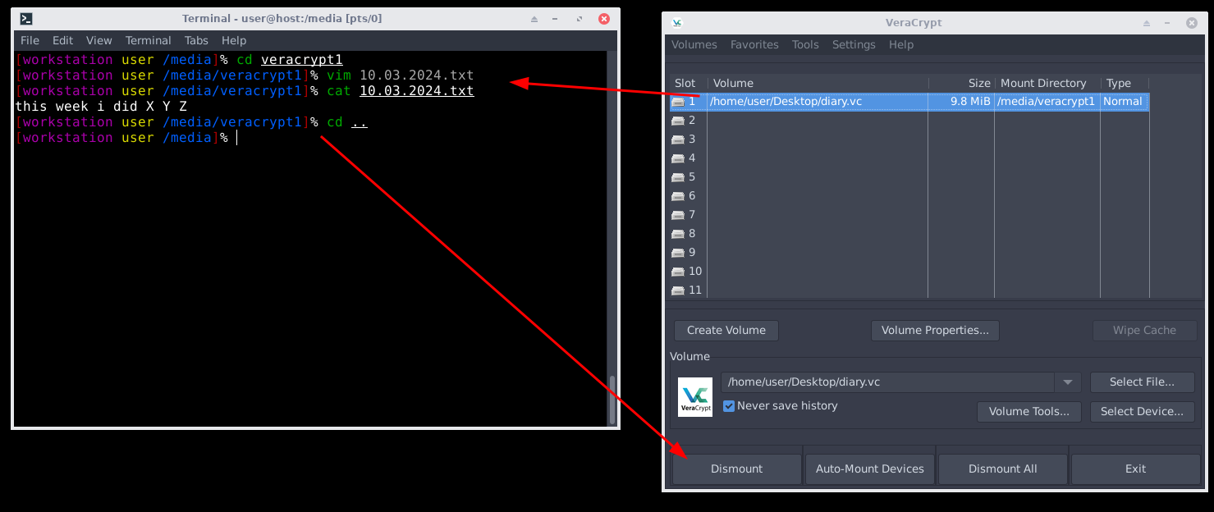The height and width of the screenshot is (512, 1214).
Task: Click the Terminal vertical scrollbar thumb
Action: 612,400
